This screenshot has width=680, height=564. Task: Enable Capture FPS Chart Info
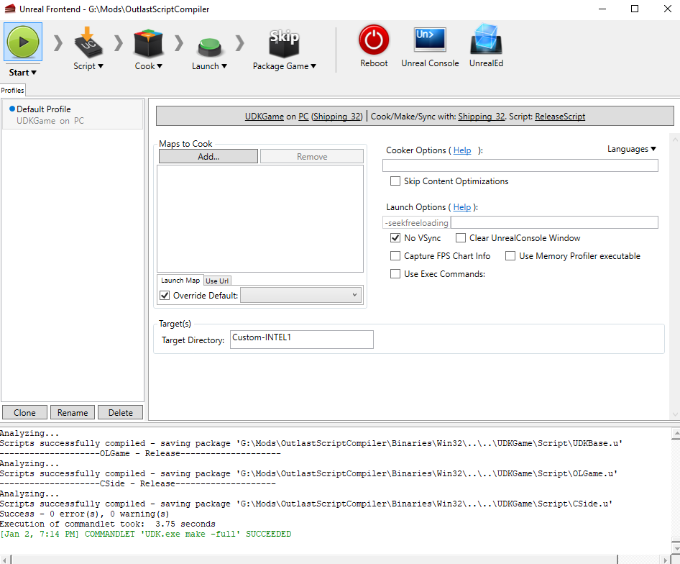coord(395,256)
